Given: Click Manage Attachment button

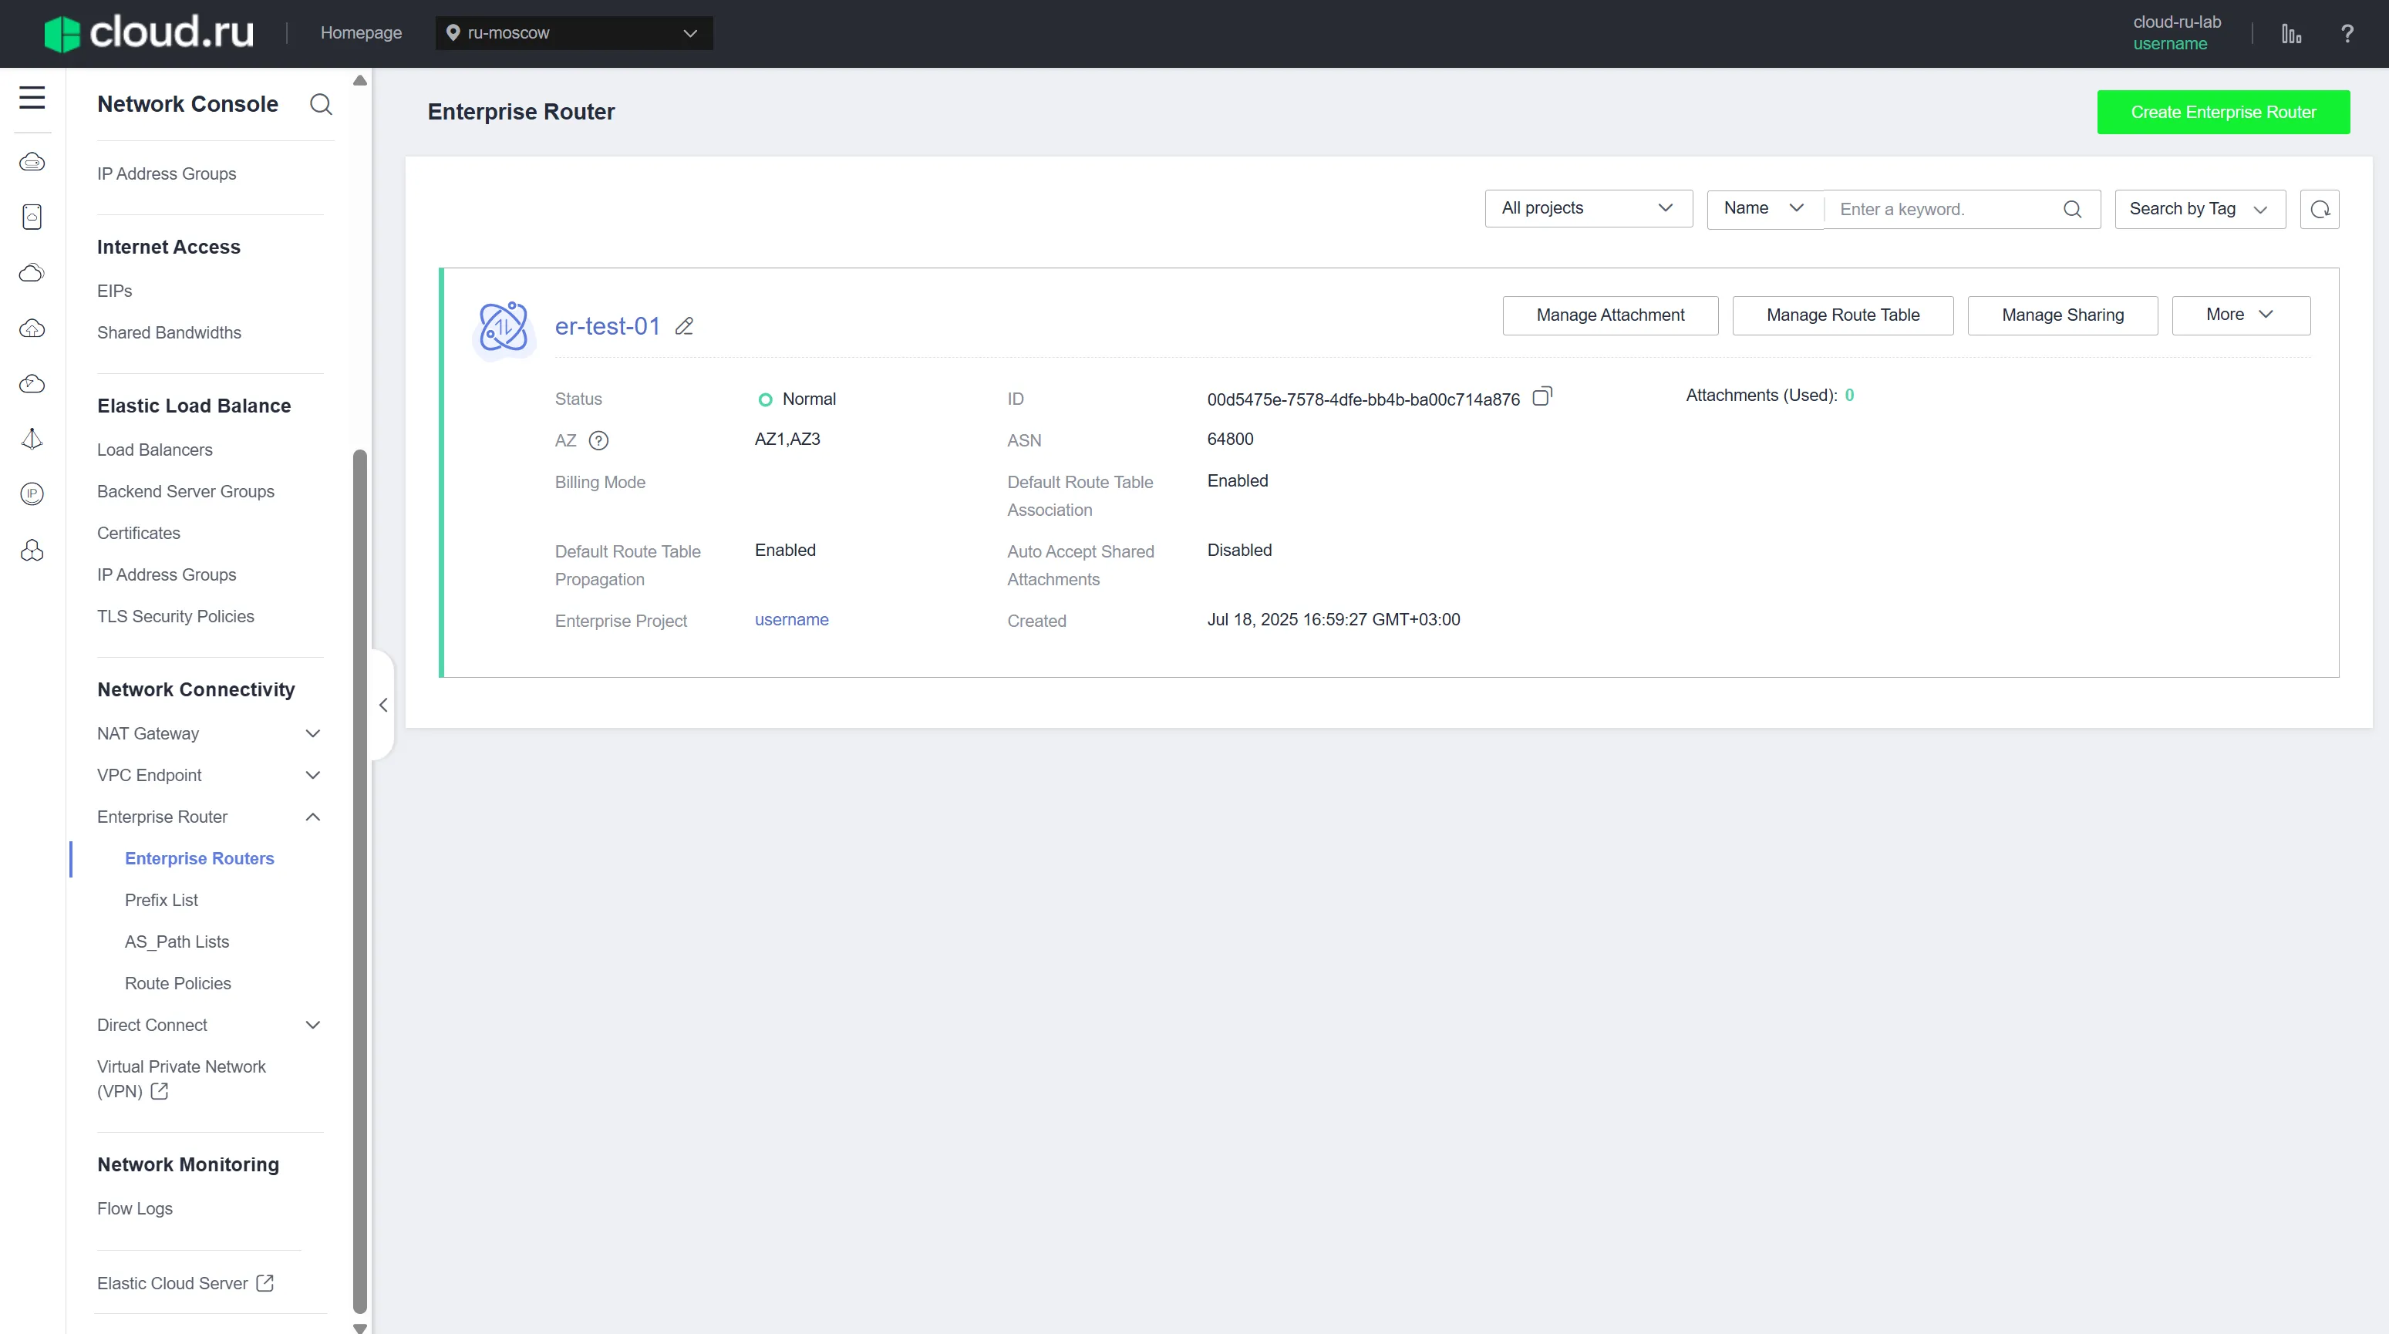Looking at the screenshot, I should click(1610, 315).
